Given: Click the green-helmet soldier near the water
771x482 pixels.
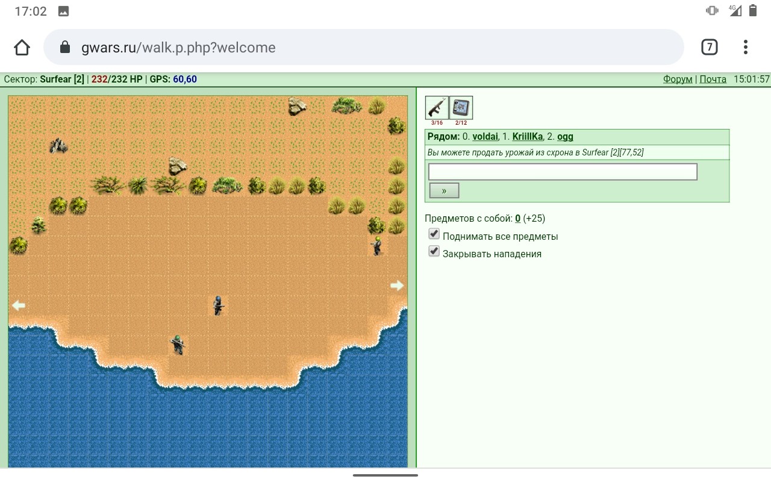Looking at the screenshot, I should [x=177, y=345].
